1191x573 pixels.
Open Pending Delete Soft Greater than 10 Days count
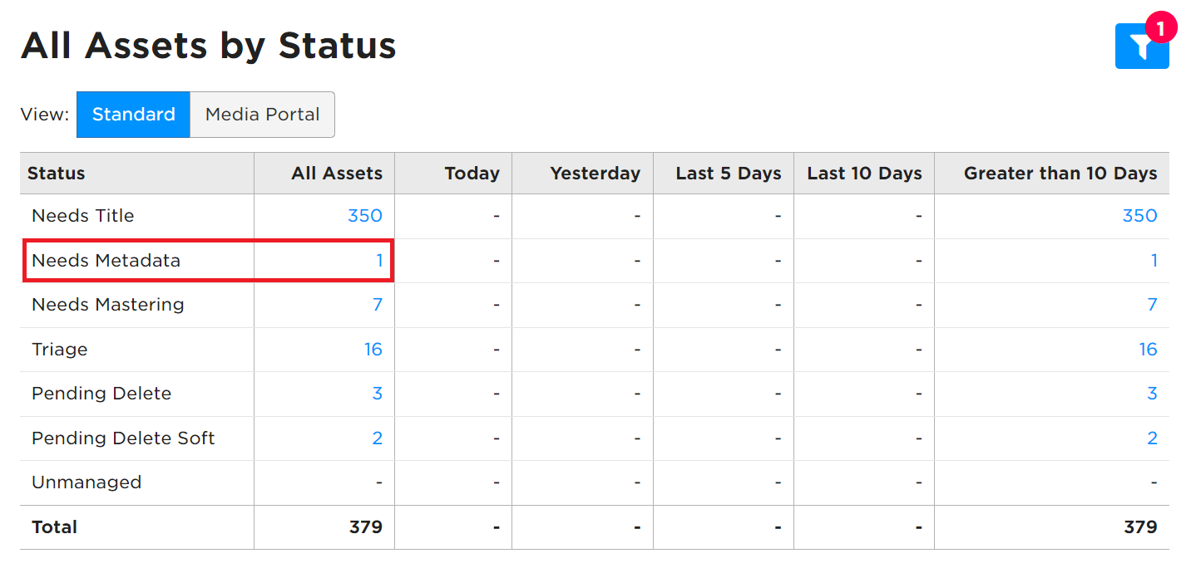[x=1153, y=438]
